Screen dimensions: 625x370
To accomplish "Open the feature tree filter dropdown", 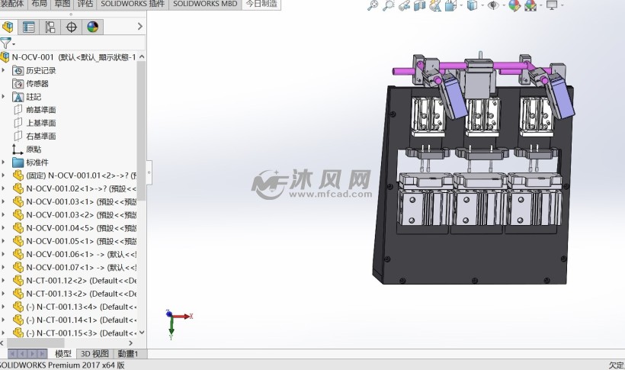I will pyautogui.click(x=7, y=43).
